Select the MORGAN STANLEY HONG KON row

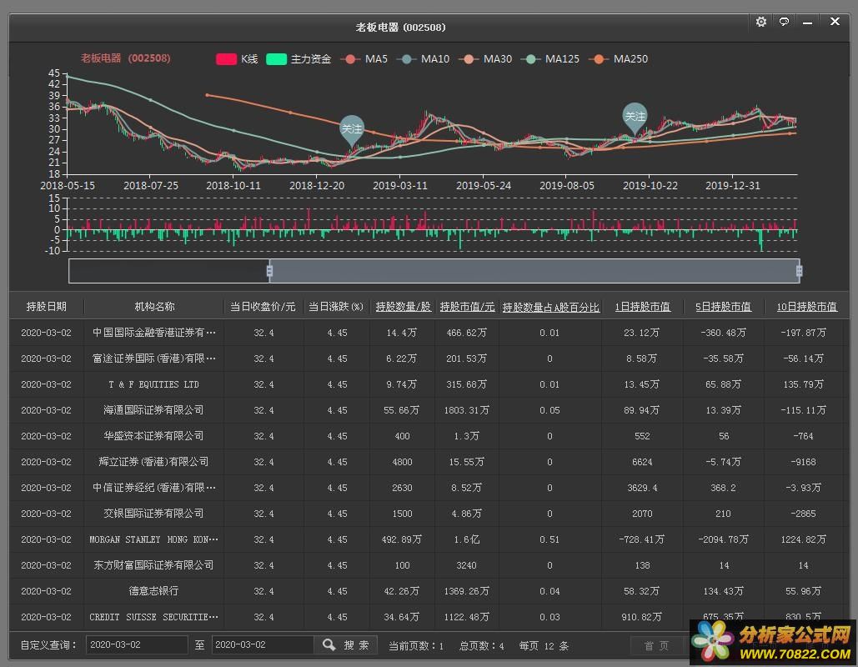pos(427,539)
